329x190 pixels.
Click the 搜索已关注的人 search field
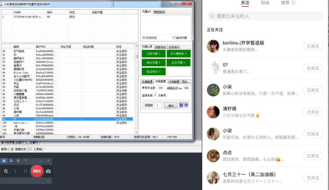(265, 16)
